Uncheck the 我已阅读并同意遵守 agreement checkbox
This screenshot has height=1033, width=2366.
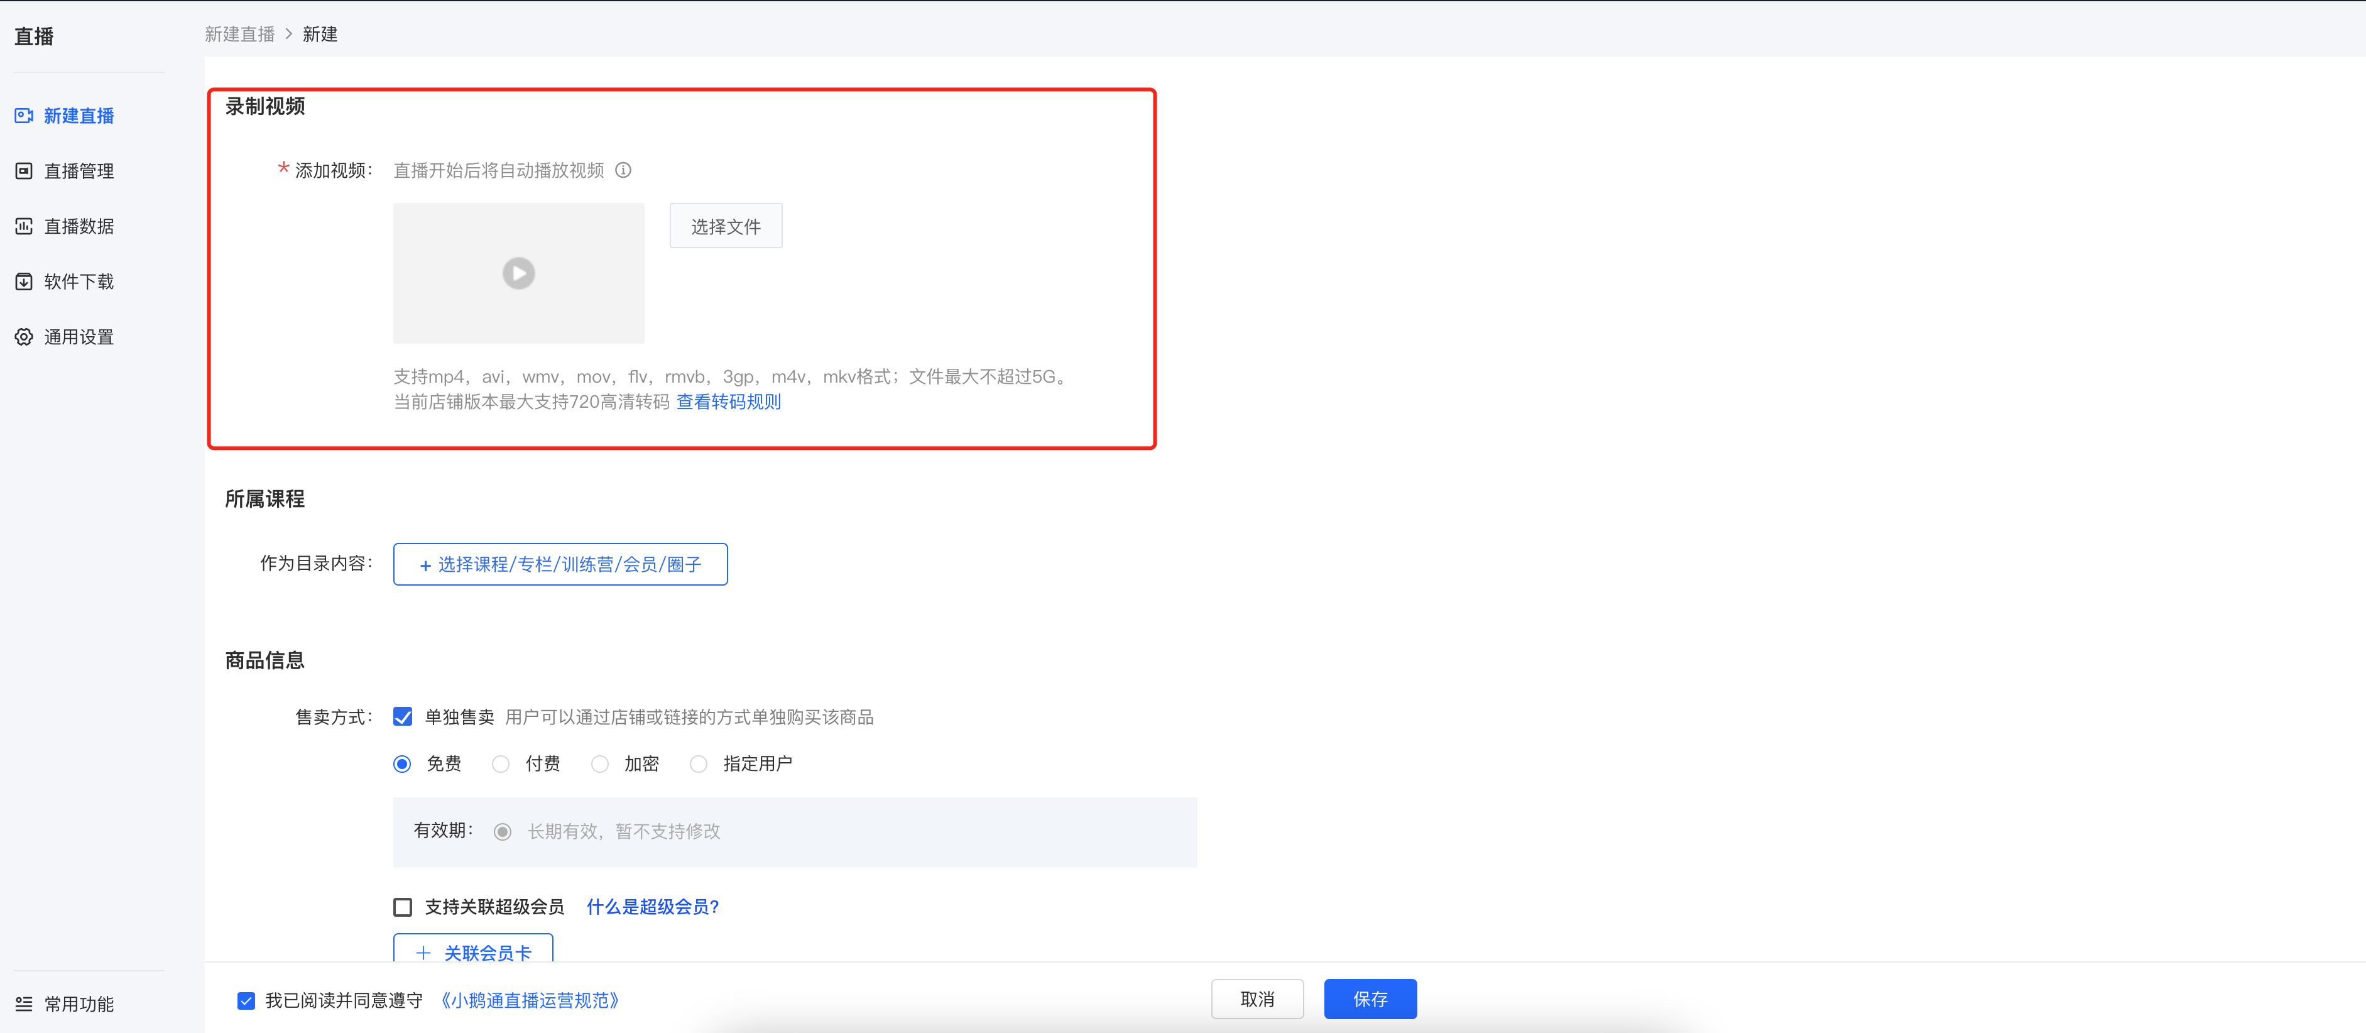246,1000
